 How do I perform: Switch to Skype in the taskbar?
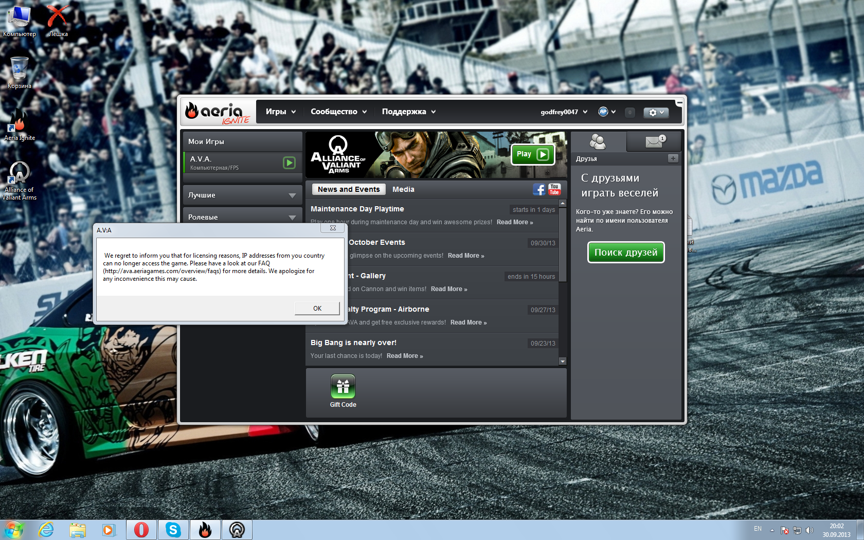tap(173, 530)
